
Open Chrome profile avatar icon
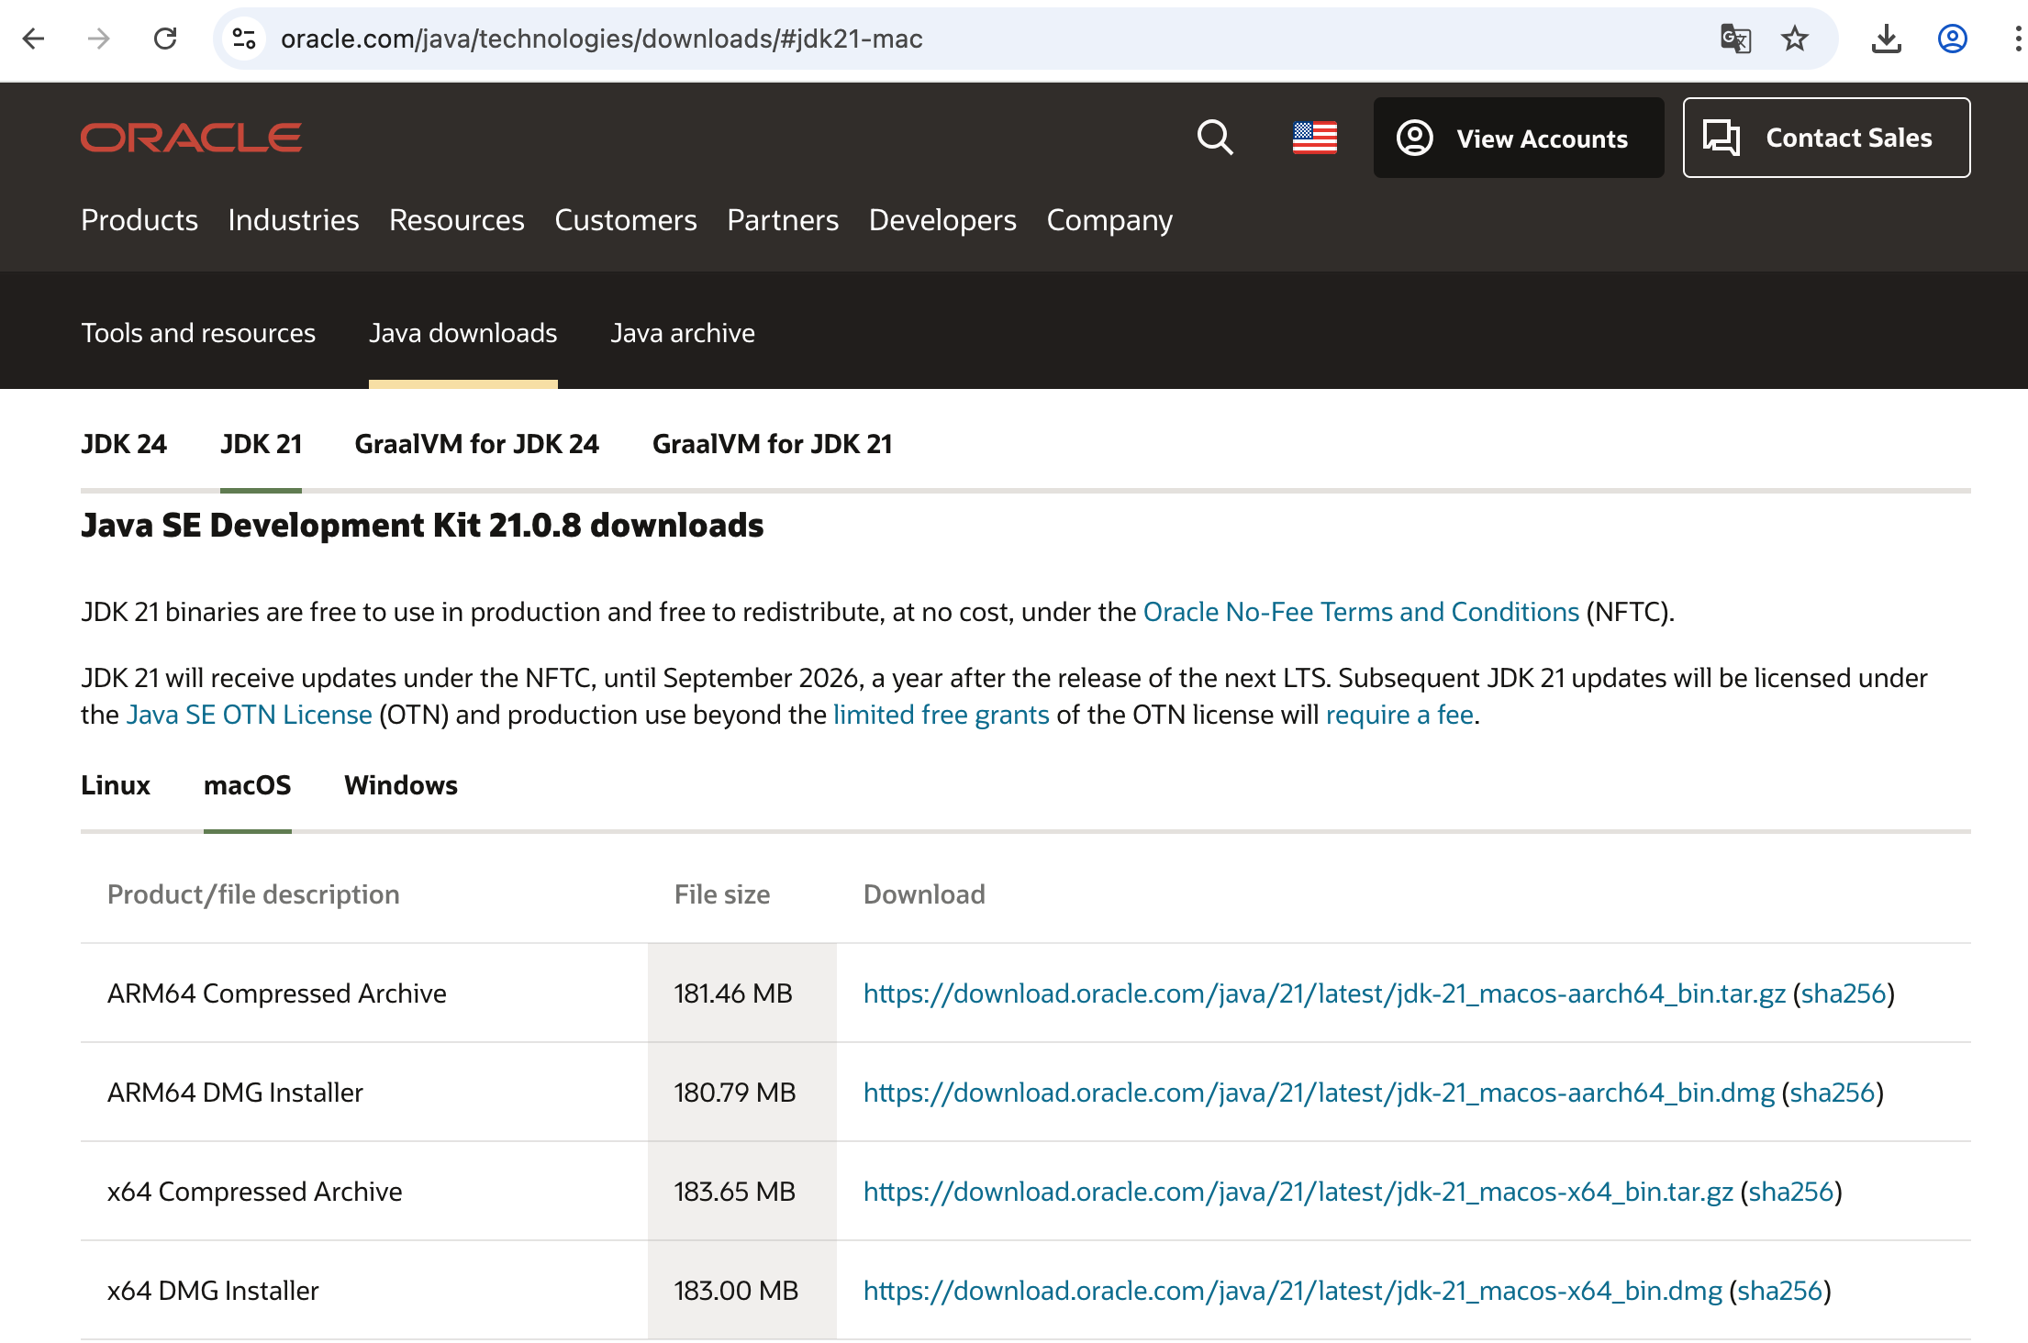1952,39
